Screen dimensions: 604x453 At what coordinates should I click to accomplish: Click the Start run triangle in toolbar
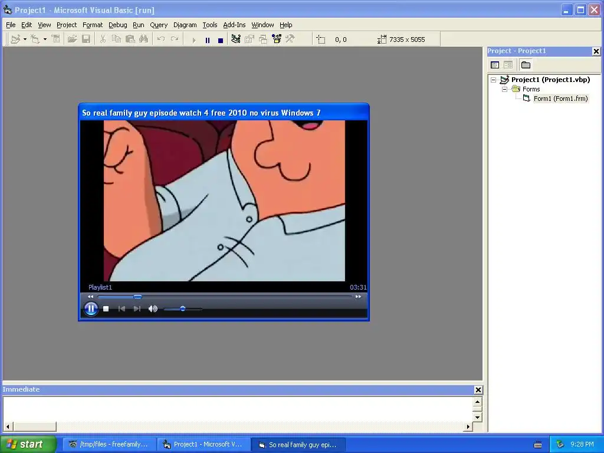(x=193, y=40)
